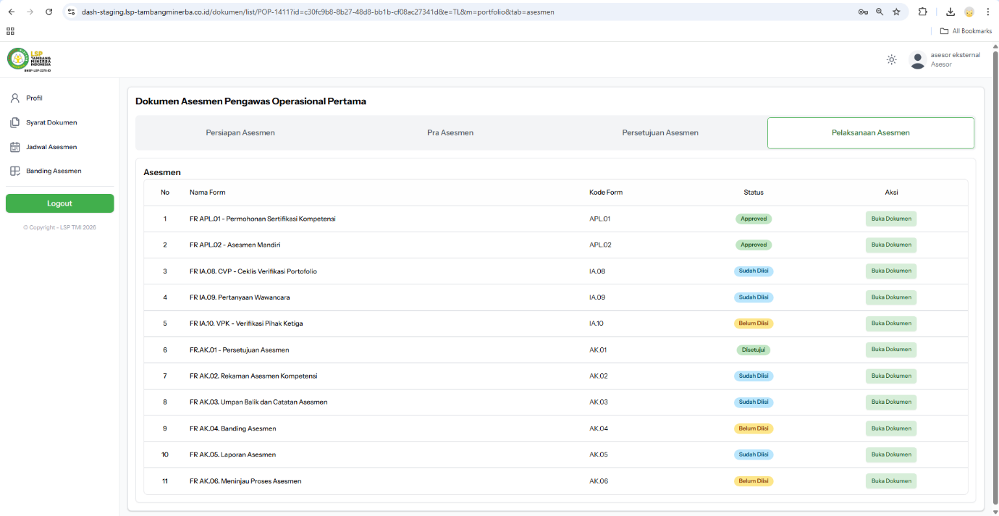Screen dimensions: 999x516
Task: Reload the page with the refresh icon
Action: 49,12
